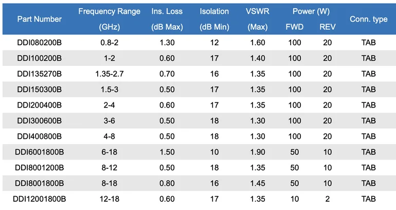The width and height of the screenshot is (396, 210).
Task: Select the Frequency Range column header
Action: pos(109,11)
